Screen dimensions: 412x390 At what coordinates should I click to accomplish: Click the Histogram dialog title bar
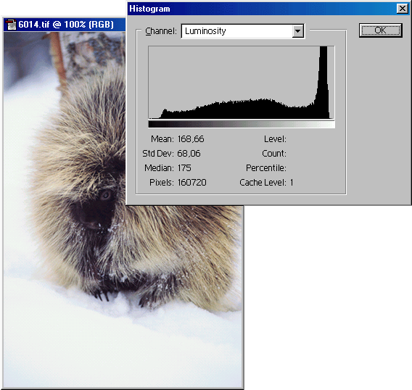(x=263, y=9)
